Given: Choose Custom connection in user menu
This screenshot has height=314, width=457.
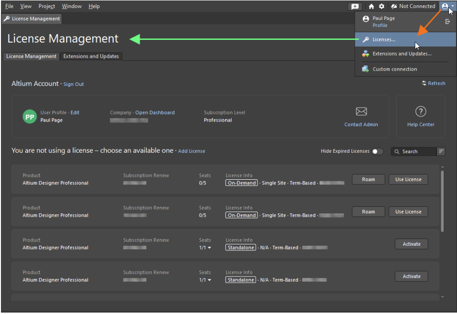Looking at the screenshot, I should [405, 69].
